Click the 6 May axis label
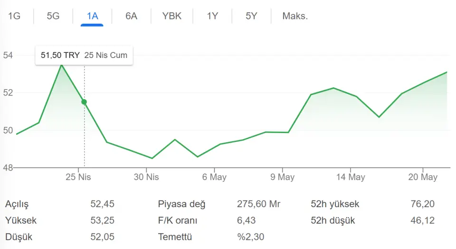 click(x=214, y=177)
